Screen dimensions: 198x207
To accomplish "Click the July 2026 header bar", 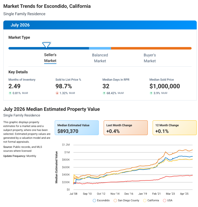I will 100,25.
